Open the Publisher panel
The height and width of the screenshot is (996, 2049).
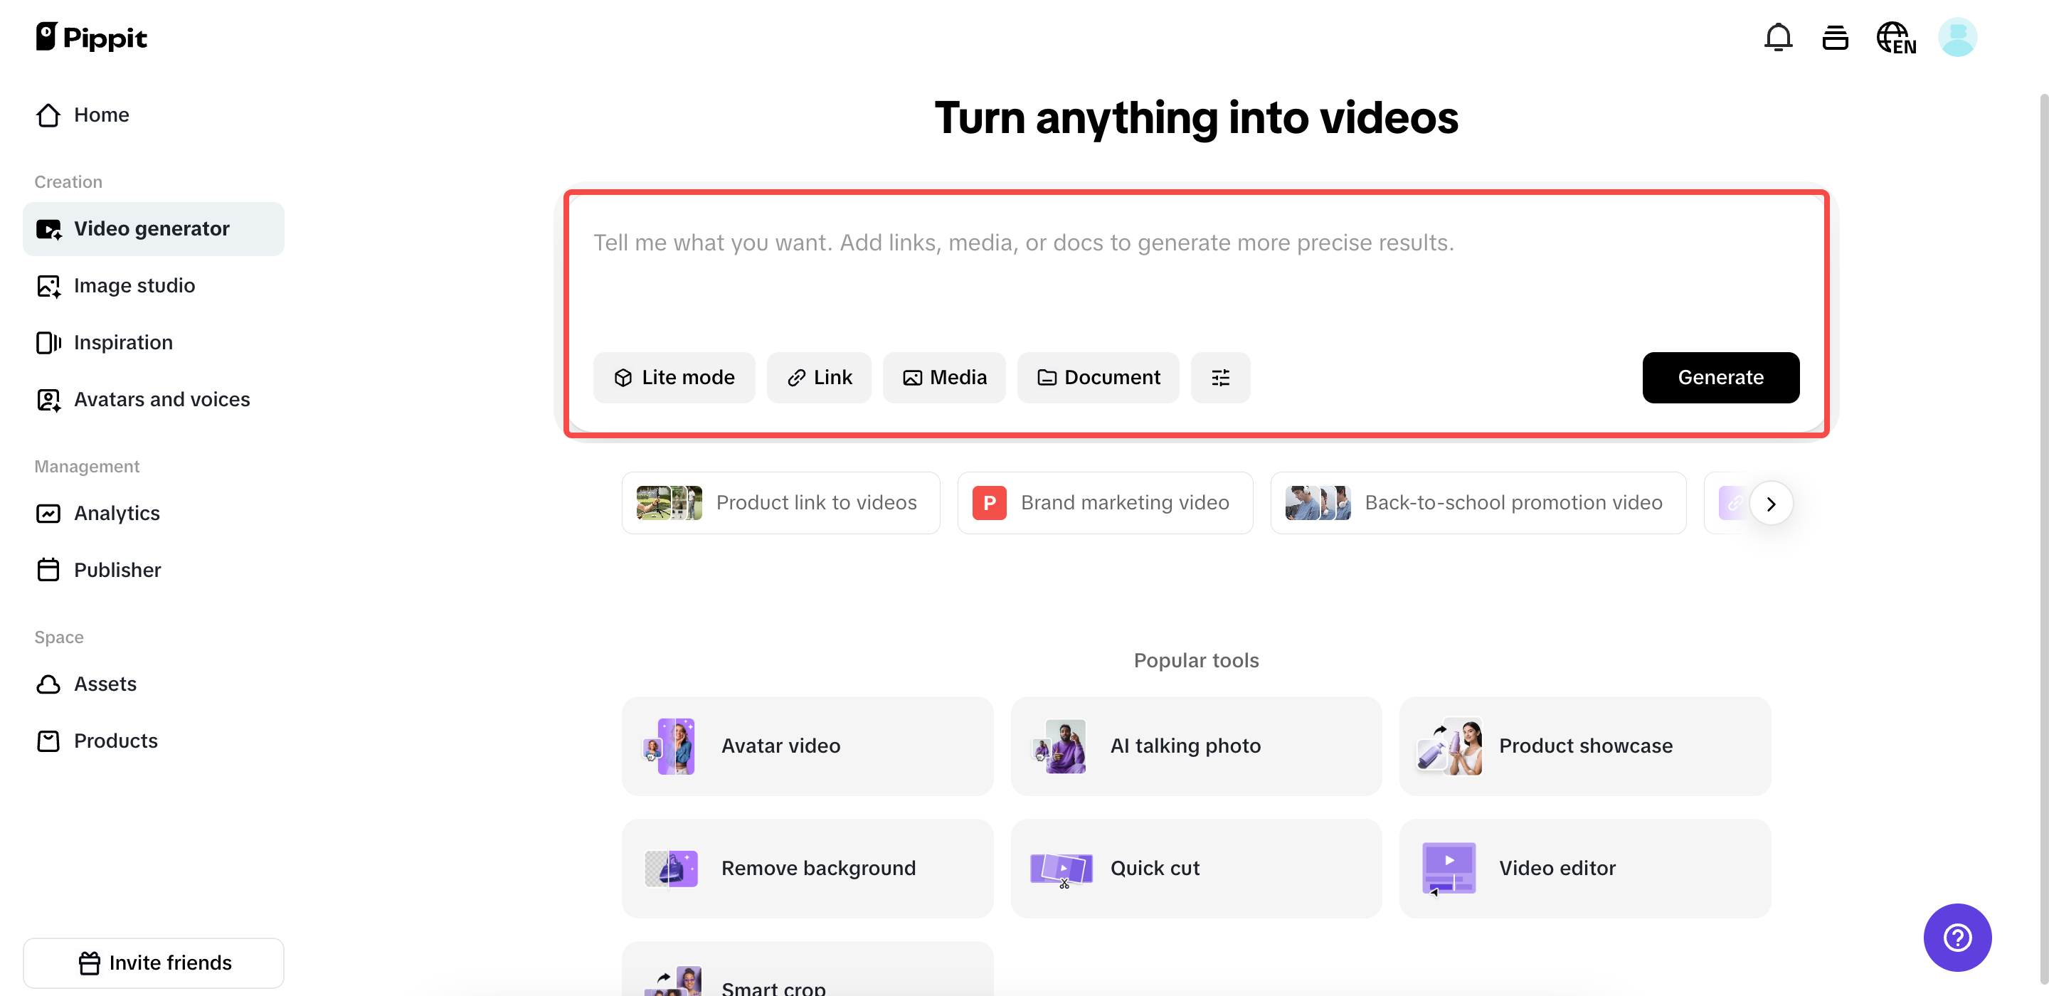tap(117, 570)
